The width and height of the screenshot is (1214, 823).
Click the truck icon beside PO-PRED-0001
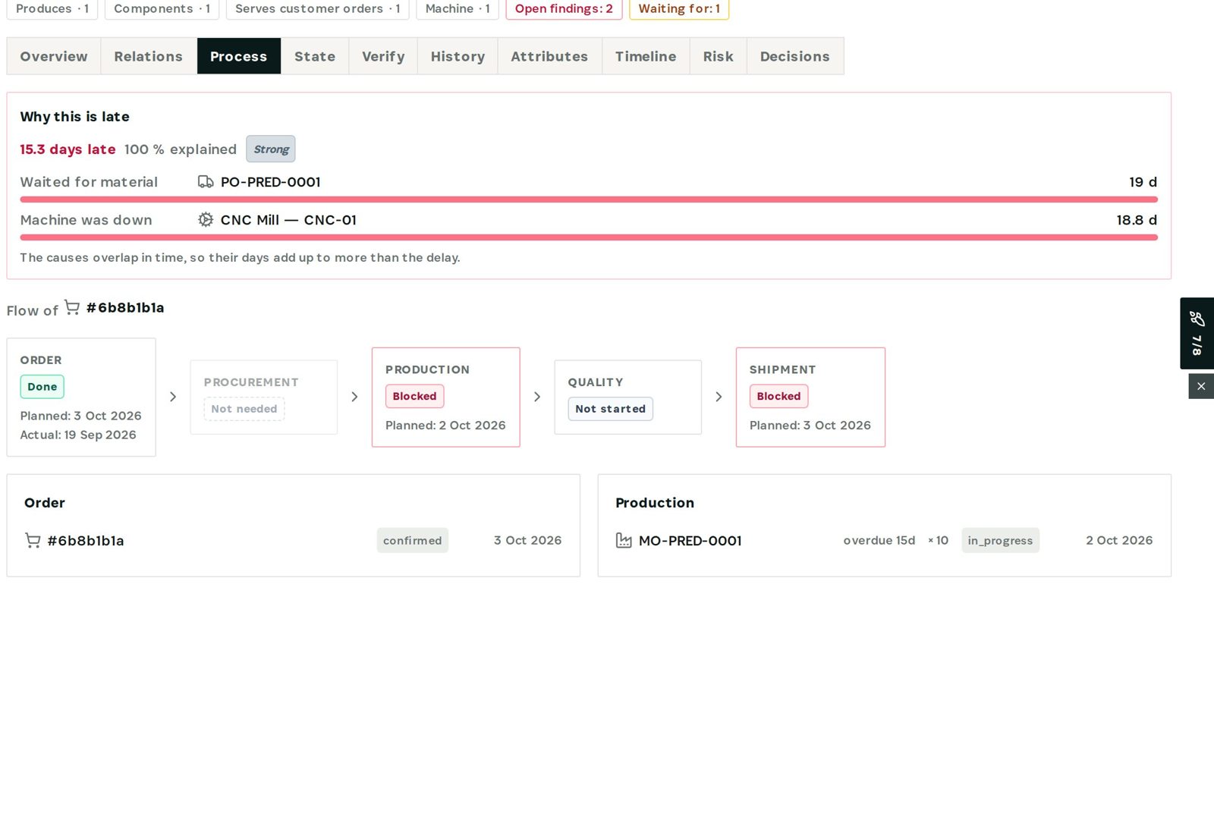206,182
